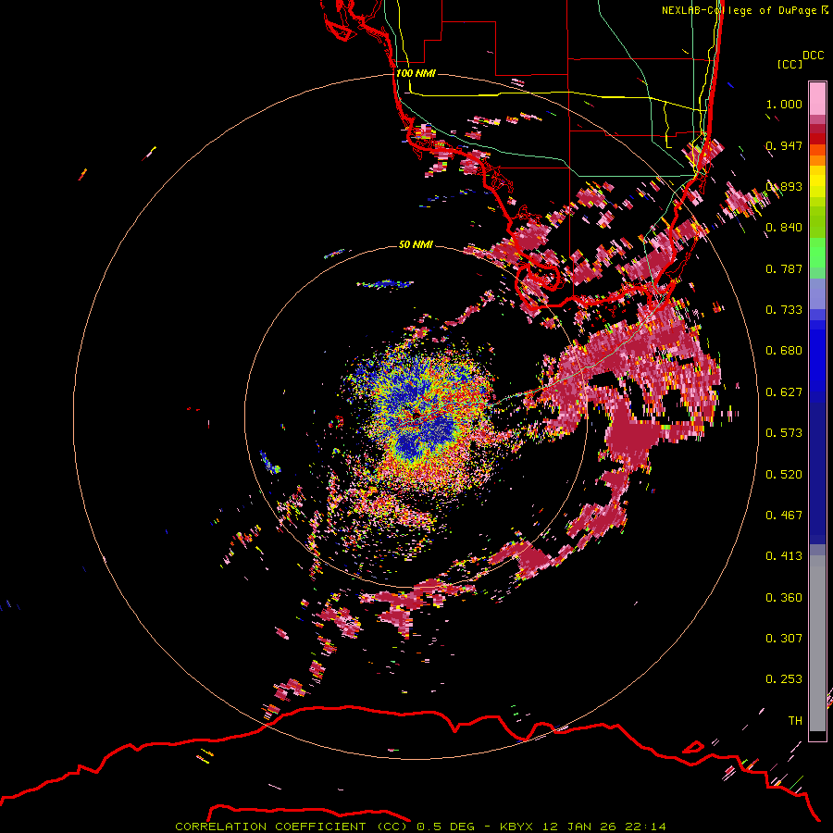Click the [CC] units label
Screen dimensions: 833x833
789,64
